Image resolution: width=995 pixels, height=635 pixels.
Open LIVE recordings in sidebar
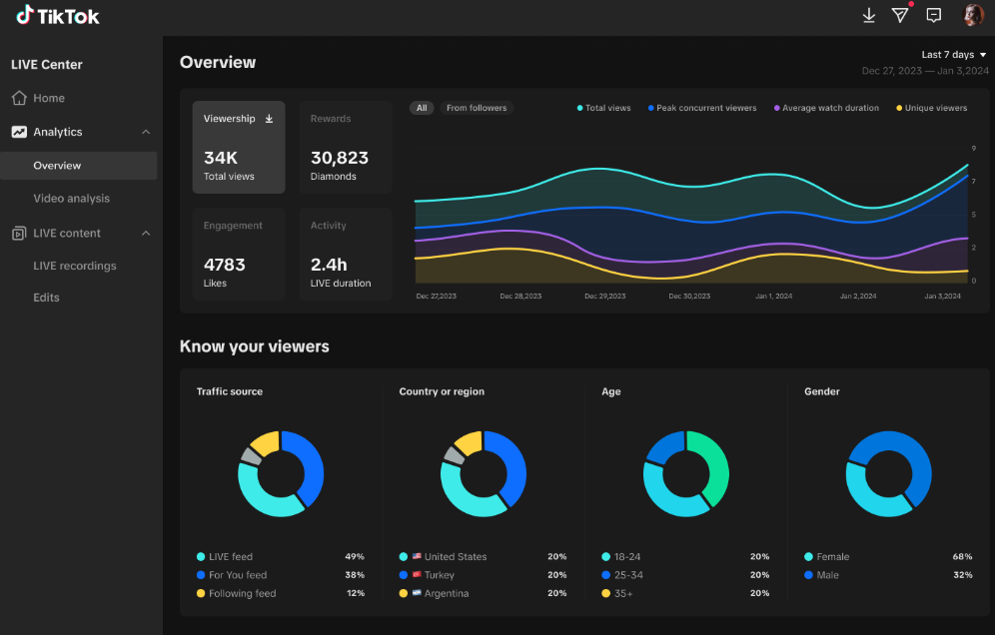75,266
